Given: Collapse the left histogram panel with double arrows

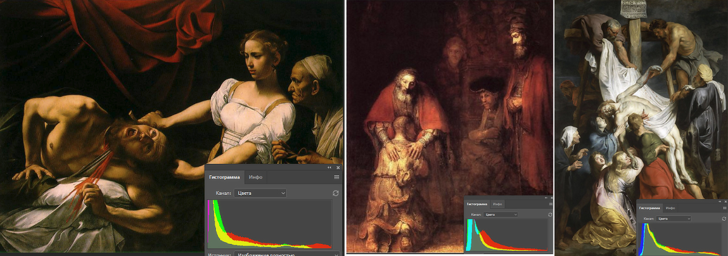Looking at the screenshot, I should [329, 167].
